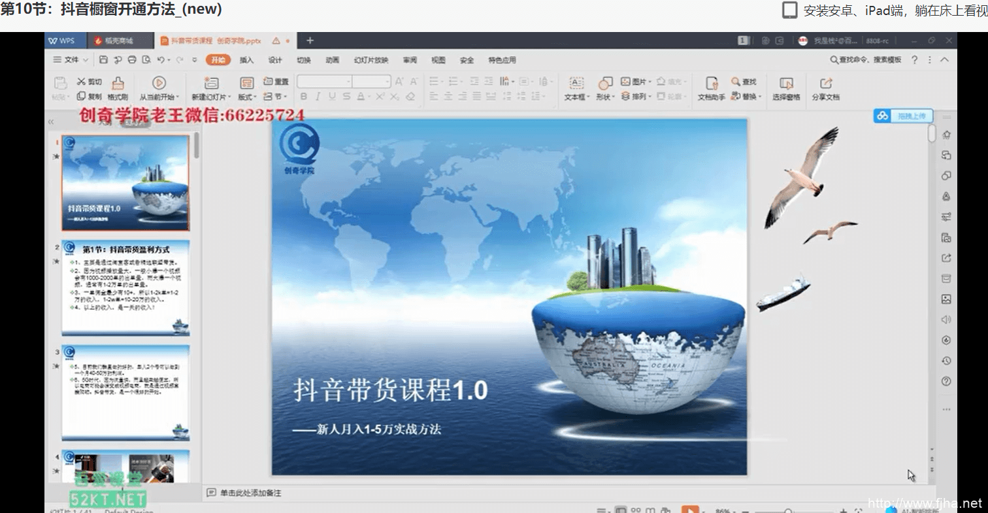Open the Transitions (切换) ribbon tab
Image resolution: width=988 pixels, height=513 pixels.
point(304,59)
